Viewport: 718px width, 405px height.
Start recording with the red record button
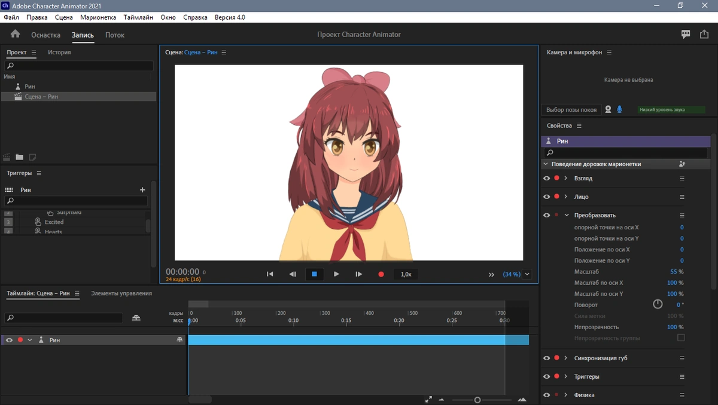[x=381, y=274]
